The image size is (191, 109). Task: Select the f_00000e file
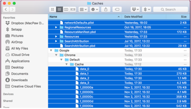(119, 106)
